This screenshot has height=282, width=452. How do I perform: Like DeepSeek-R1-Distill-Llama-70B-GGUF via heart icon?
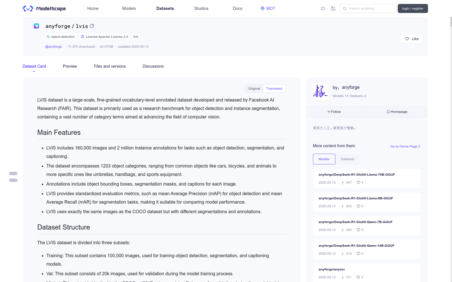(358, 182)
